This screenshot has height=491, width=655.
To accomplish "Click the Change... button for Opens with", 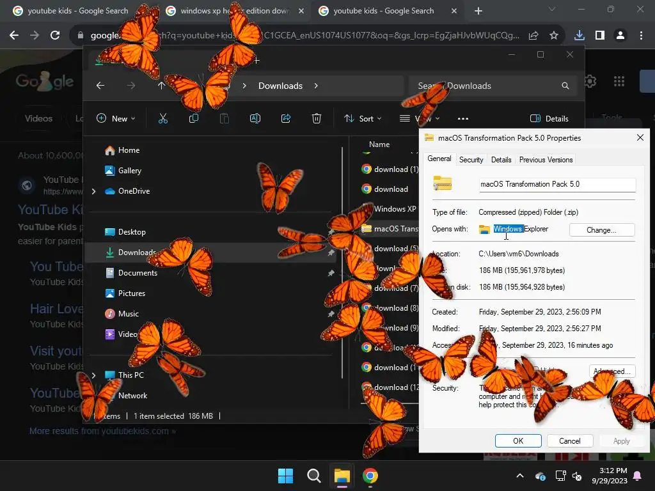I will click(x=601, y=230).
